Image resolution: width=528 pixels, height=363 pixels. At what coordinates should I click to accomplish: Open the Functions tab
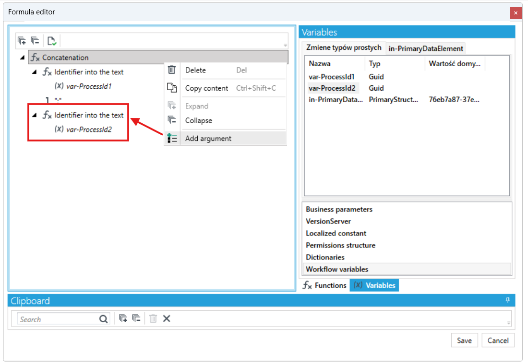click(324, 285)
